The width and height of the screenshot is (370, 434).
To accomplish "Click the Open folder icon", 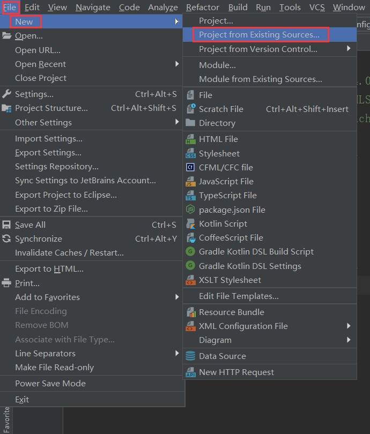I will tap(6, 36).
